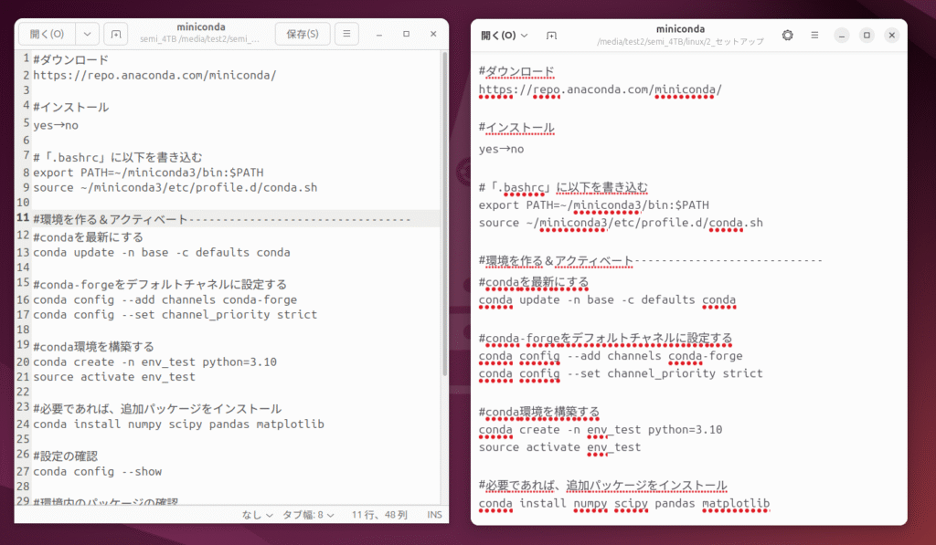Open hamburger menu in left editor window
Viewport: 936px width, 545px height.
pos(346,34)
